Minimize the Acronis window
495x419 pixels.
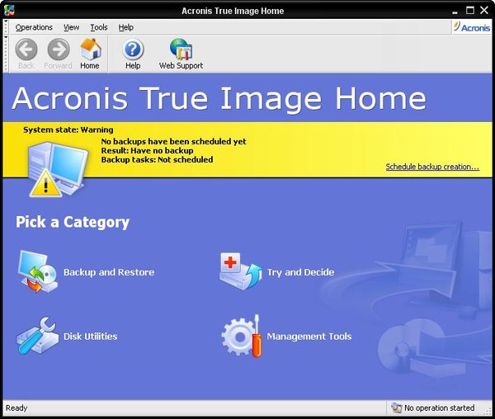coord(455,11)
